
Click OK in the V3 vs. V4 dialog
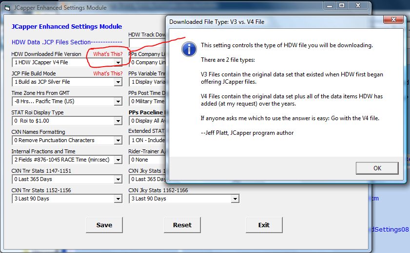(x=377, y=168)
